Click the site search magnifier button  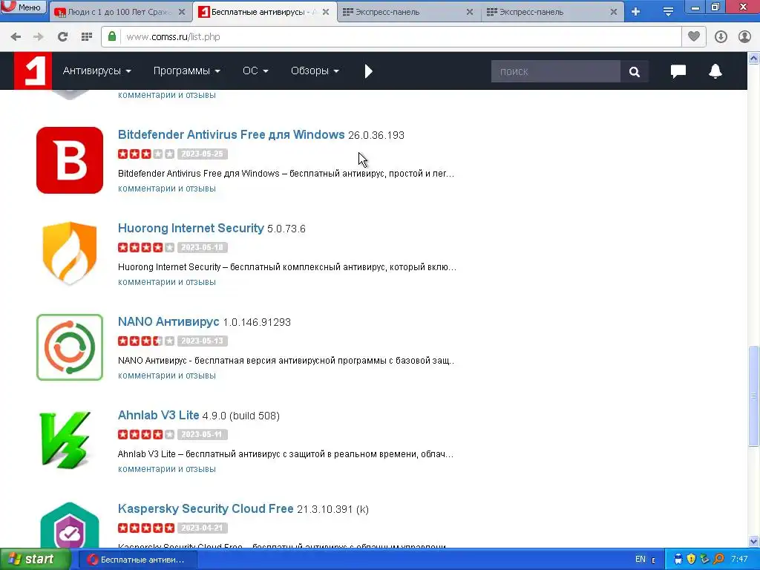pyautogui.click(x=634, y=72)
